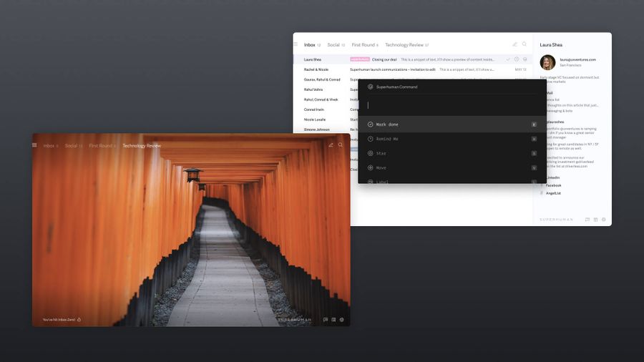Select Technology Review tab in the orange window
This screenshot has height=362, width=644.
(142, 146)
